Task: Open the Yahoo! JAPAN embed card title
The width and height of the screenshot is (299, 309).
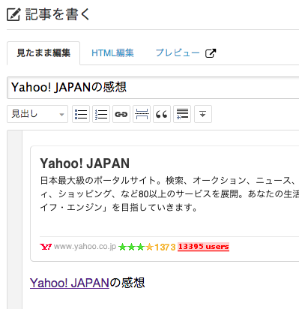Action: click(x=85, y=163)
